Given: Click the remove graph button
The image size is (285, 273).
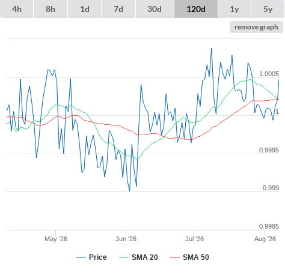Looking at the screenshot, I should 256,27.
